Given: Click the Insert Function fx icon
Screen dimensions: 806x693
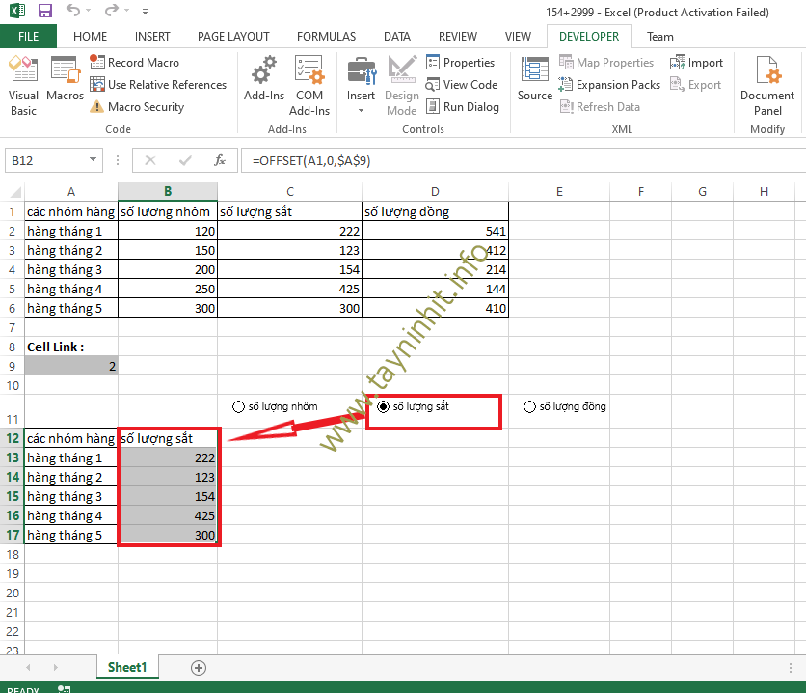Looking at the screenshot, I should coord(220,160).
